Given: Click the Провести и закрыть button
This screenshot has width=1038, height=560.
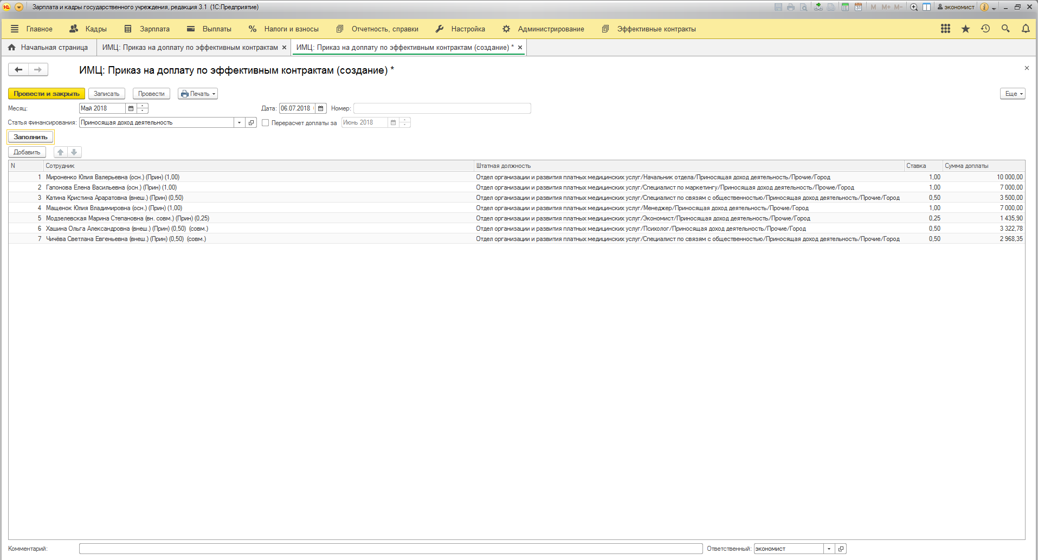Looking at the screenshot, I should (x=47, y=94).
